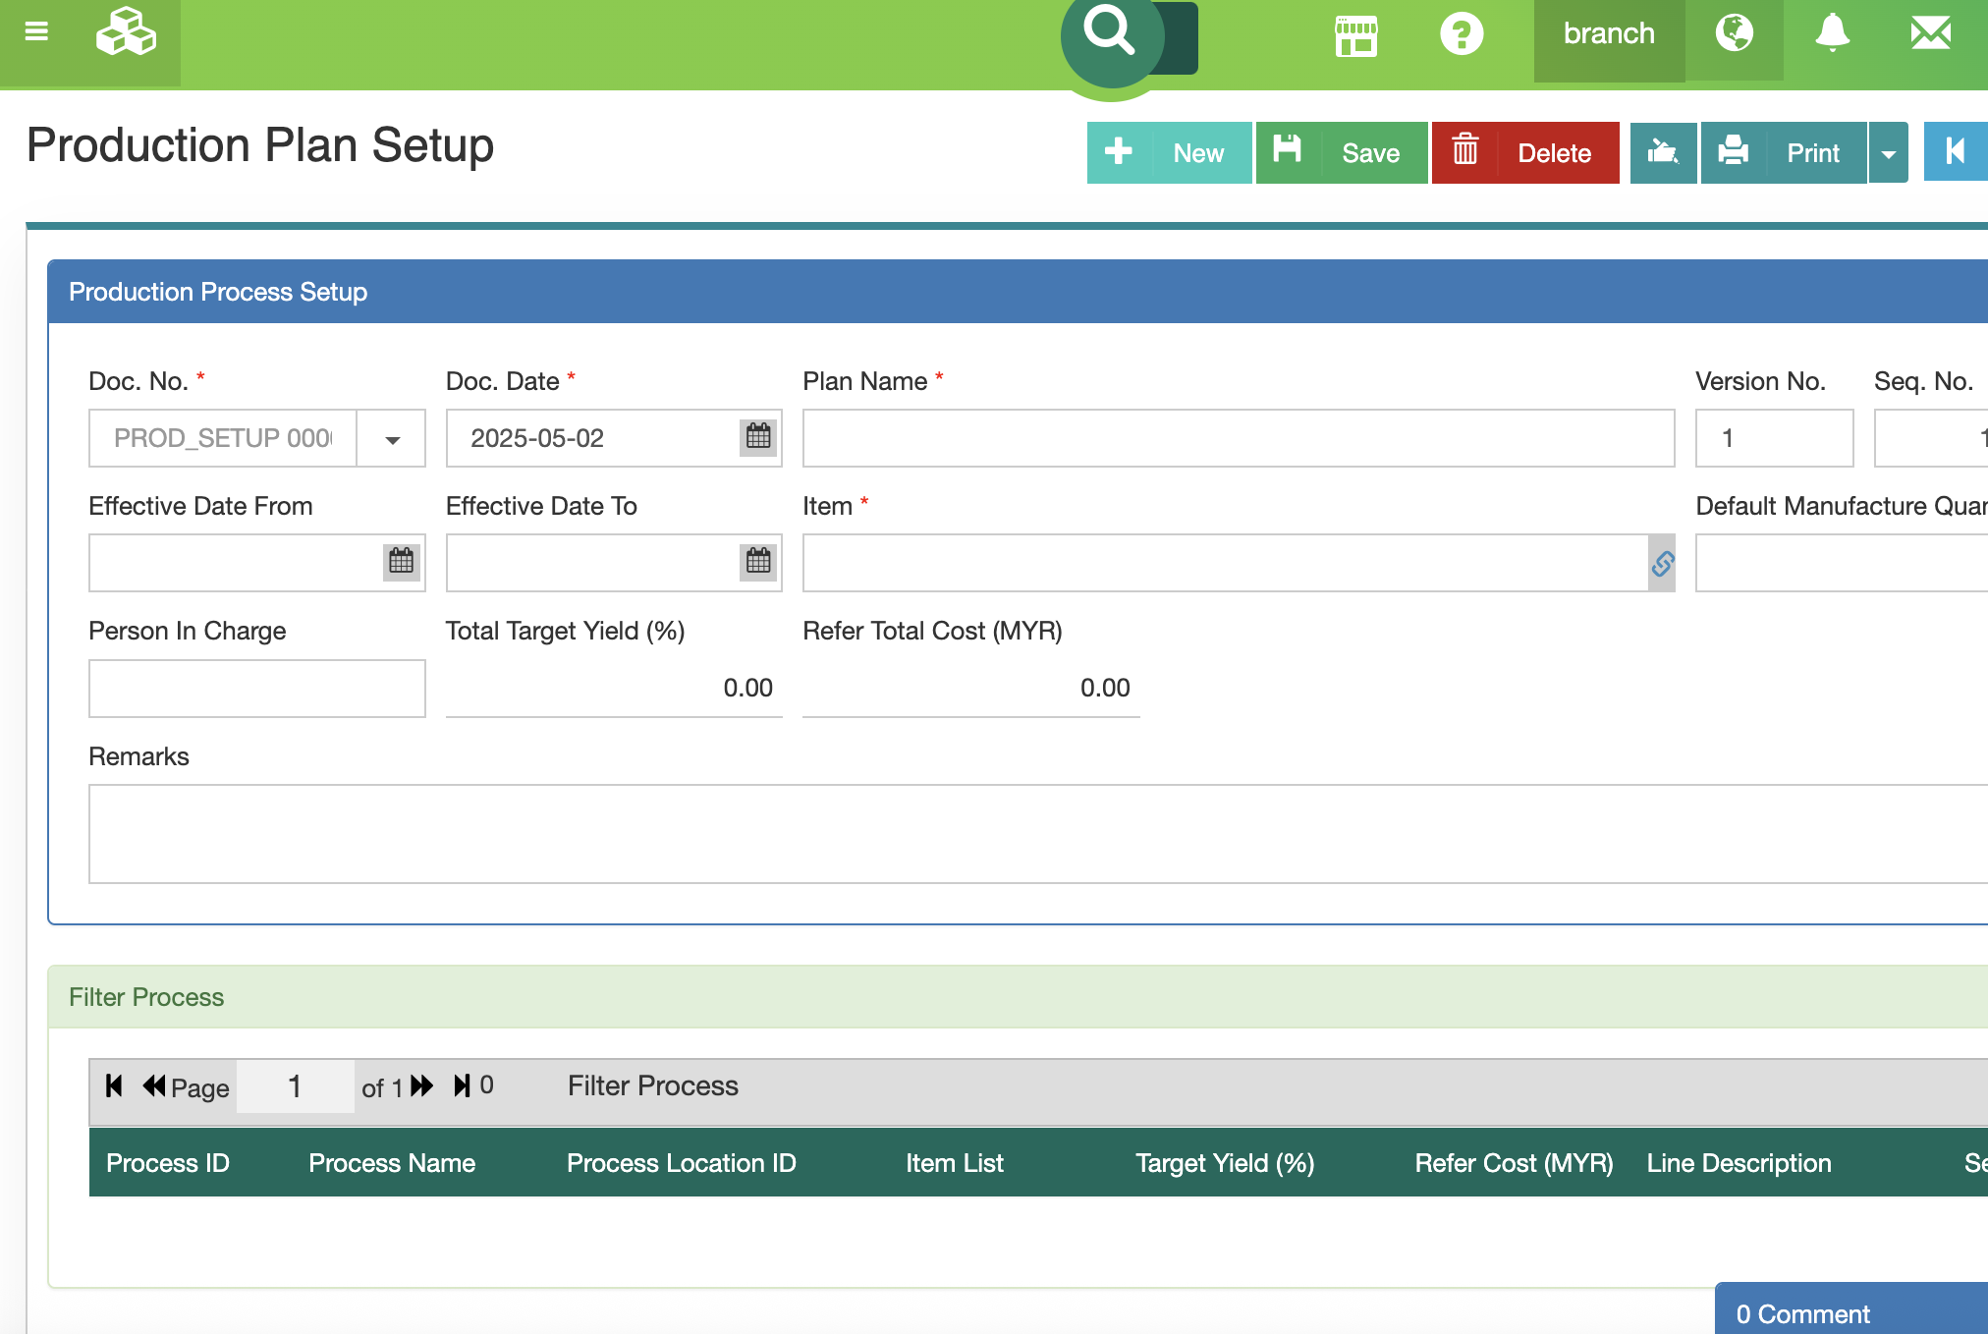
Task: Click the Version No. field
Action: tap(1774, 438)
